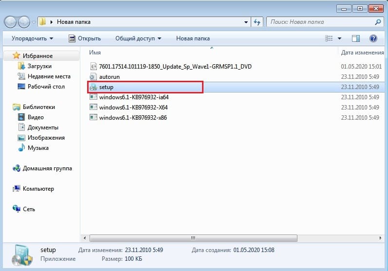Sort by the 'Имя' column header

click(x=95, y=53)
